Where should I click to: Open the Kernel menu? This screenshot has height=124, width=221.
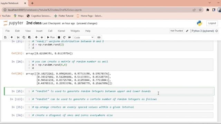(x=61, y=31)
